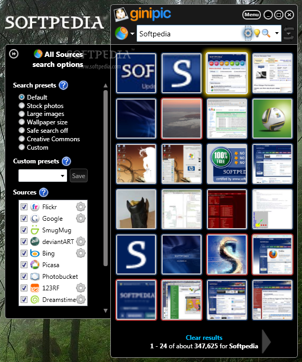Click the gear icon in the search box
302x362 pixels.
[x=248, y=33]
